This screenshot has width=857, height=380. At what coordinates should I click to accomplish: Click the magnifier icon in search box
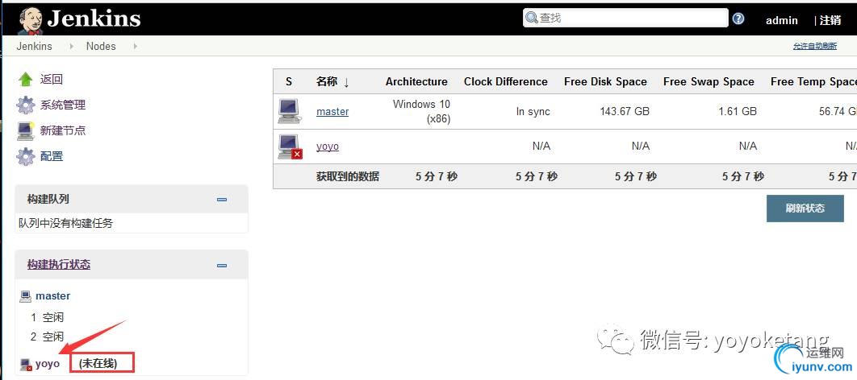(531, 18)
